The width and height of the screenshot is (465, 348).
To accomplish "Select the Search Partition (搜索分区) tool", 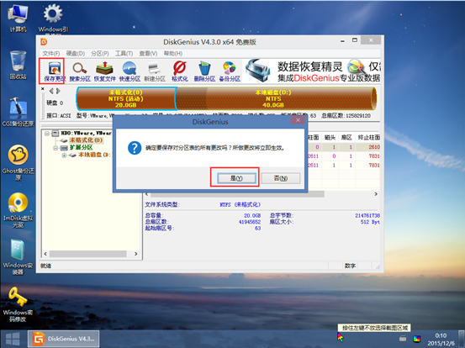I will pyautogui.click(x=80, y=71).
